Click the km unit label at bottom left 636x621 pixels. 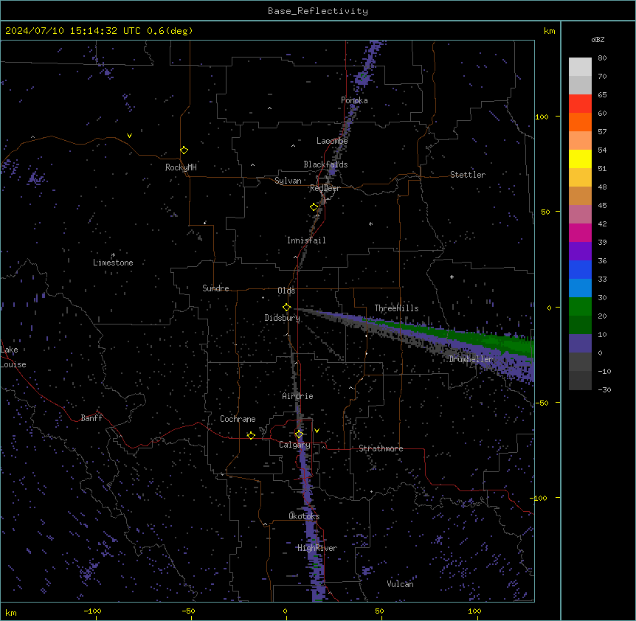[11, 613]
